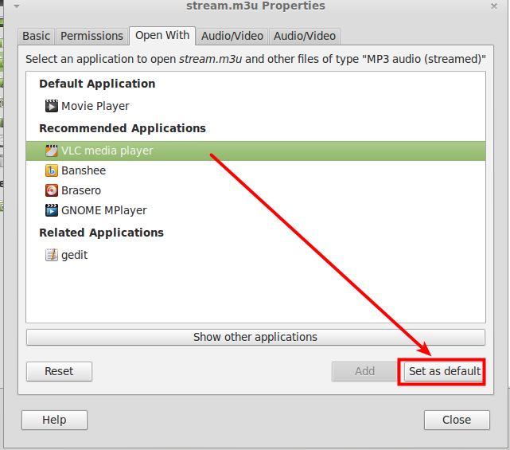Viewport: 510px width, 450px height.
Task: Click the Default Application heading
Action: coord(97,84)
